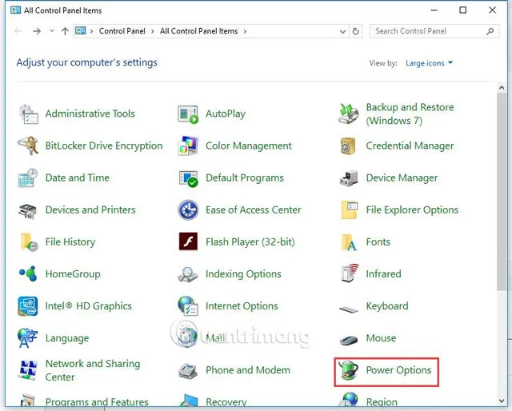512x411 pixels.
Task: Open the Power Options icon
Action: coord(348,371)
